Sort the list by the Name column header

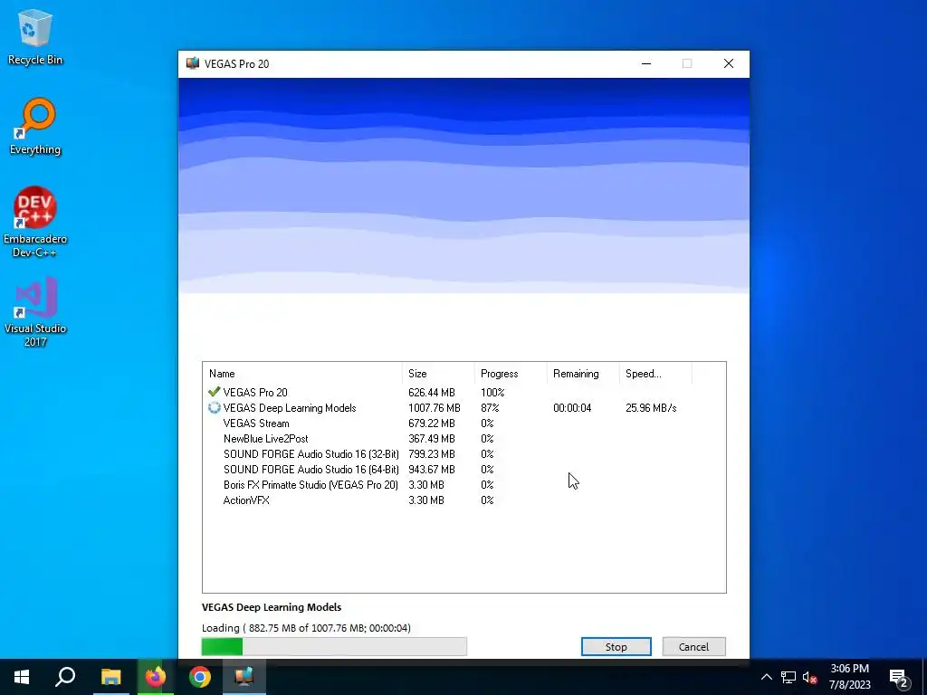[302, 374]
